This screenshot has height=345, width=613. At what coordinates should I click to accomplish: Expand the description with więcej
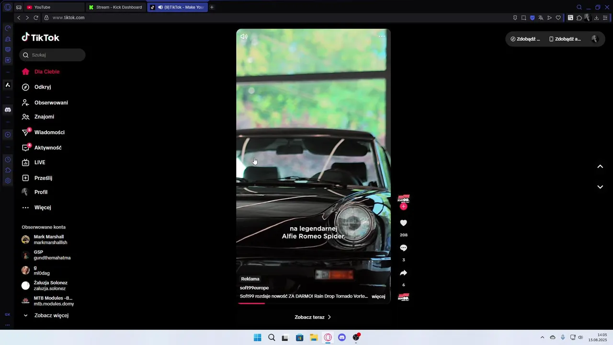[378, 297]
